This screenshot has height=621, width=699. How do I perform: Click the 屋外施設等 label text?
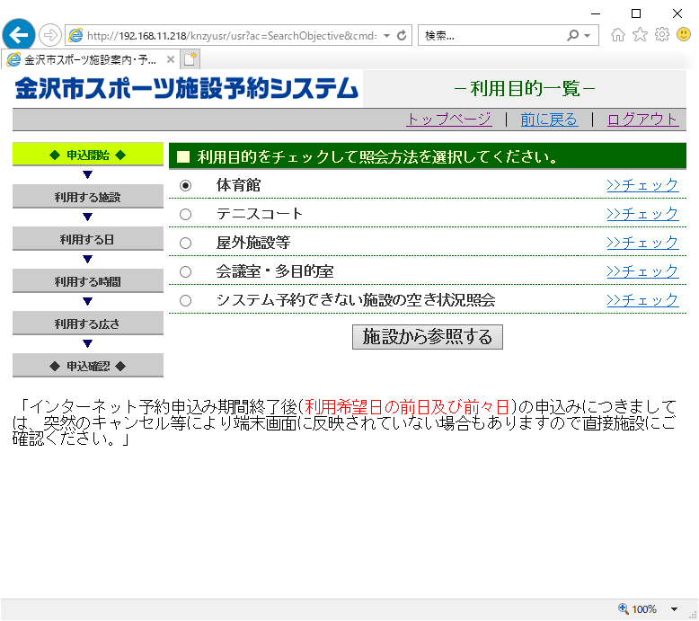(253, 243)
